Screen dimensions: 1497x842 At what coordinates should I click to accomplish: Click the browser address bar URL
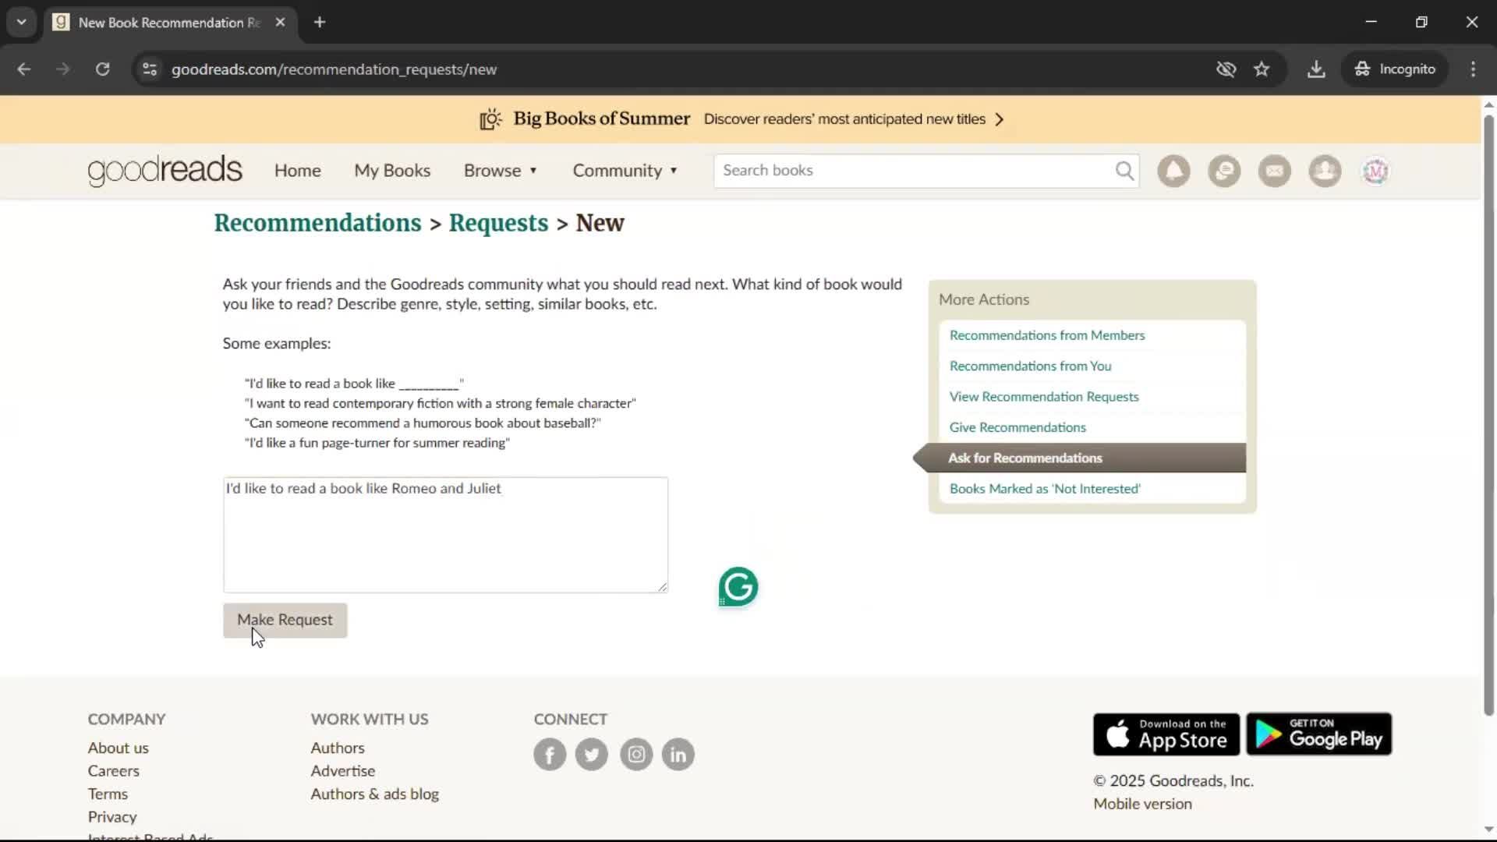coord(334,69)
